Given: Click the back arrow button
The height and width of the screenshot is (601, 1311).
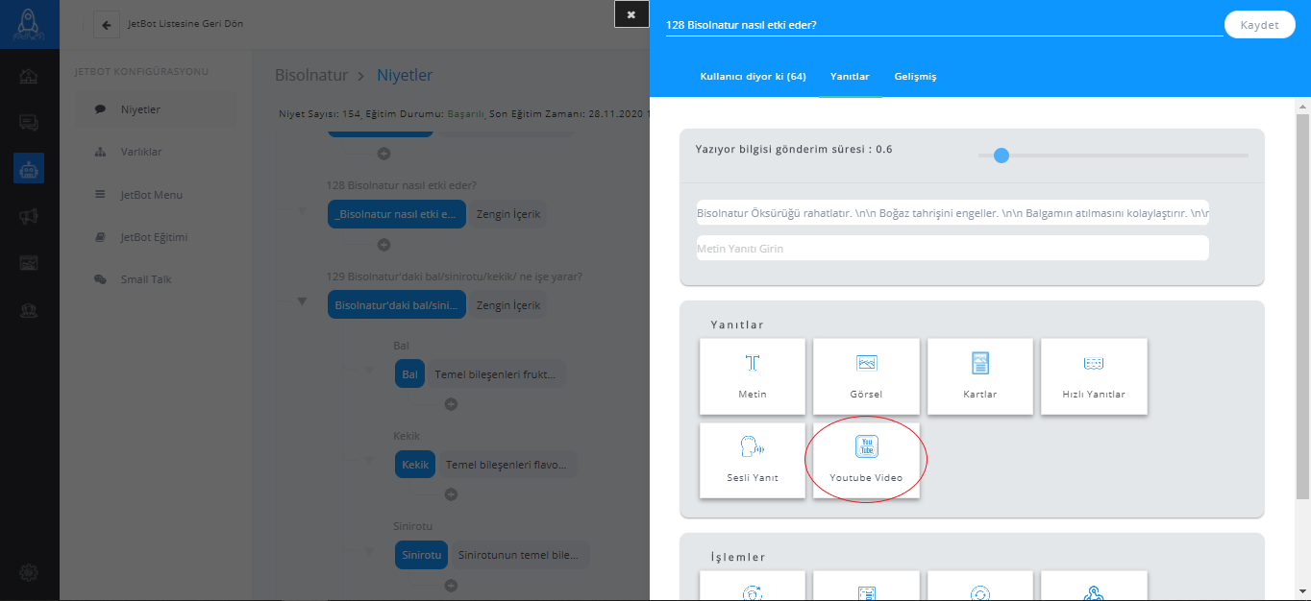Looking at the screenshot, I should [106, 24].
